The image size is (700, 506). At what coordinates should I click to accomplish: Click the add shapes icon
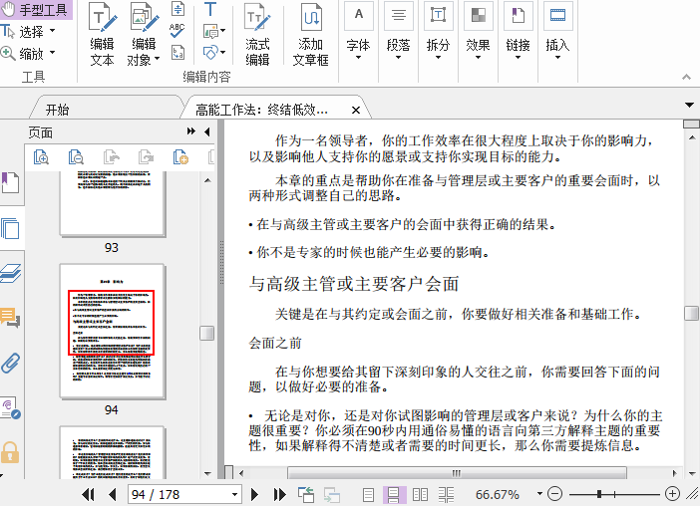point(210,53)
